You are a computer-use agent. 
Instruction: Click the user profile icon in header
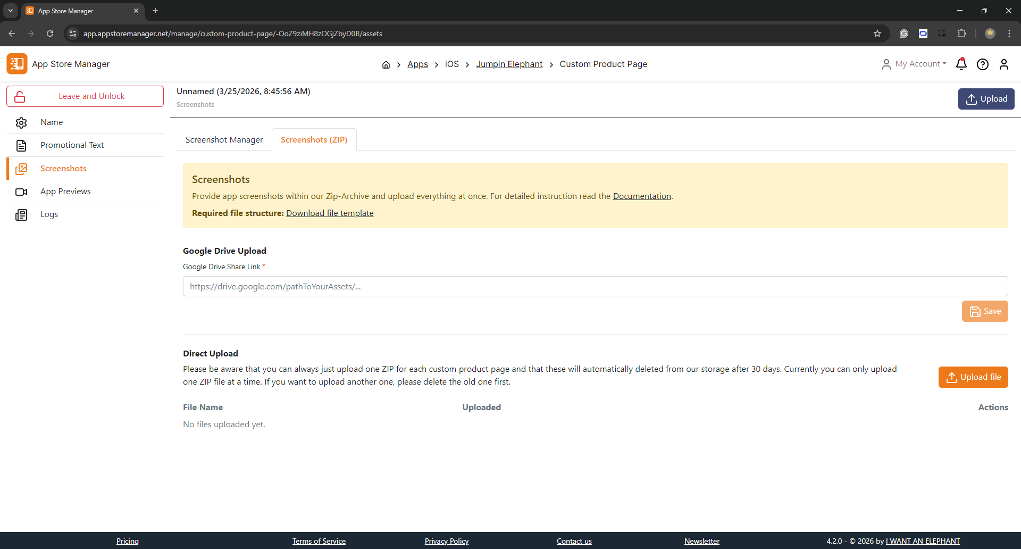(1003, 64)
